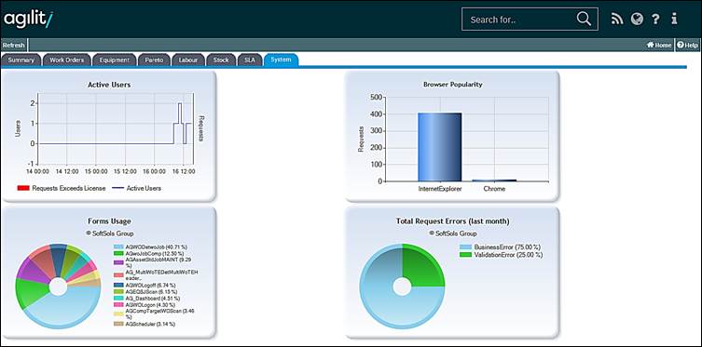Select the Stock tab
This screenshot has height=347, width=702.
221,60
